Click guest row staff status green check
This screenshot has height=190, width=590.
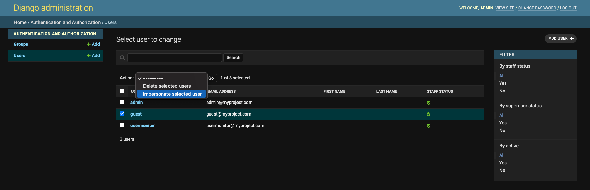click(428, 114)
